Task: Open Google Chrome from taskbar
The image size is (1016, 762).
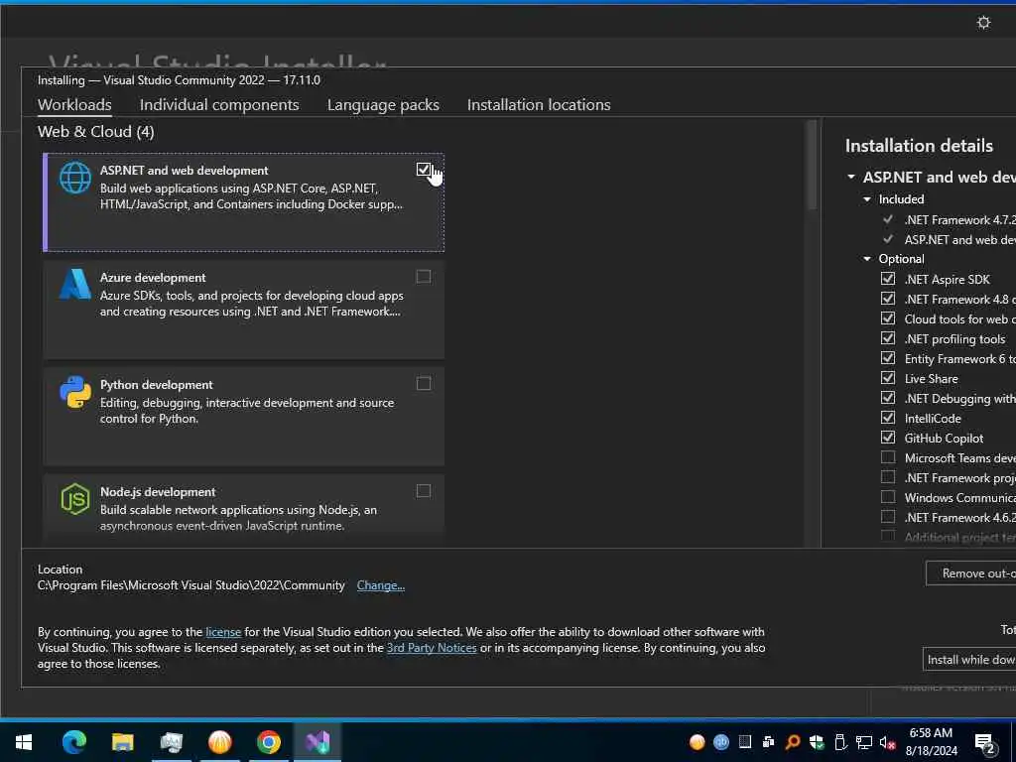Action: click(268, 741)
